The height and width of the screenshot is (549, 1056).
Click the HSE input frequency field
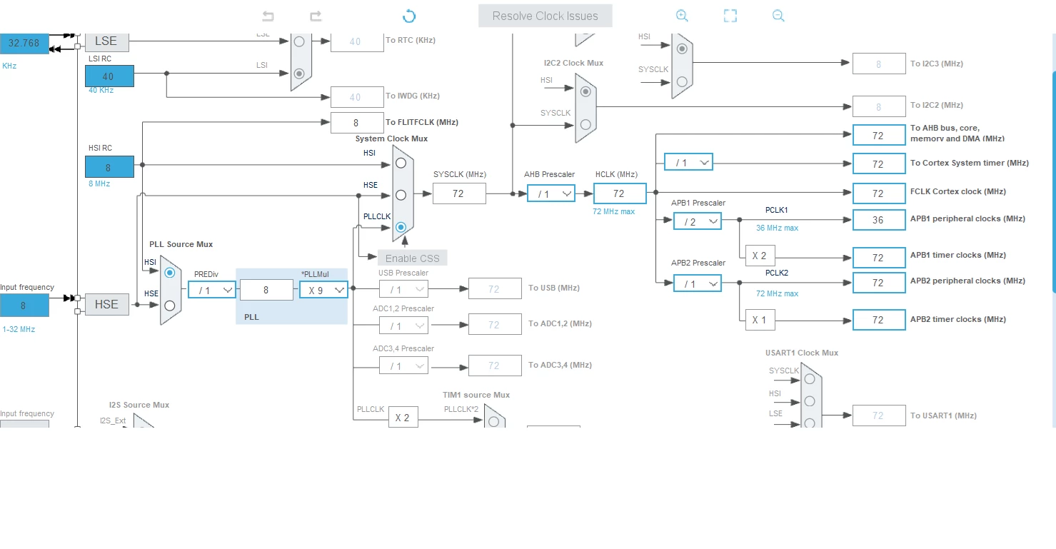pyautogui.click(x=24, y=306)
